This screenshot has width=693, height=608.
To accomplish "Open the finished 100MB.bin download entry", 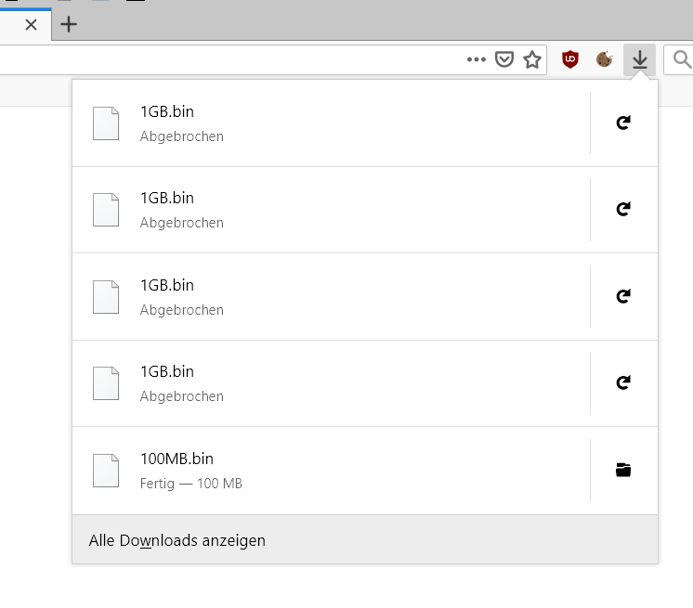I will pyautogui.click(x=325, y=470).
